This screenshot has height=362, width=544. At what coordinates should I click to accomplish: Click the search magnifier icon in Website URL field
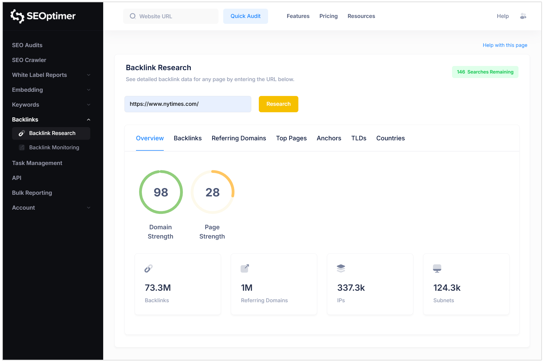[133, 16]
